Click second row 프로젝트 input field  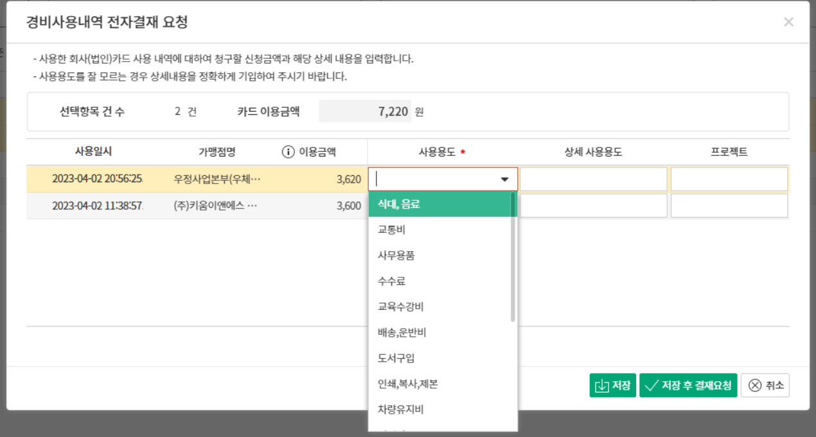coord(729,206)
